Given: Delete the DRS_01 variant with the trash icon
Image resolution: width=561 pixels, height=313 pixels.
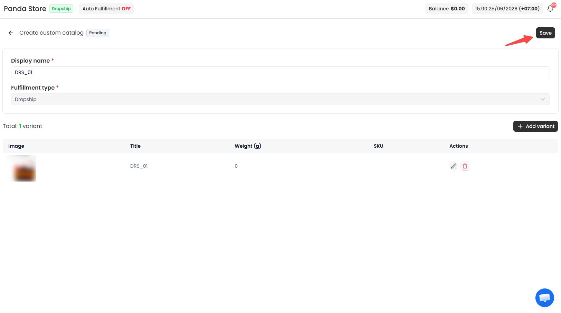Looking at the screenshot, I should click(465, 166).
